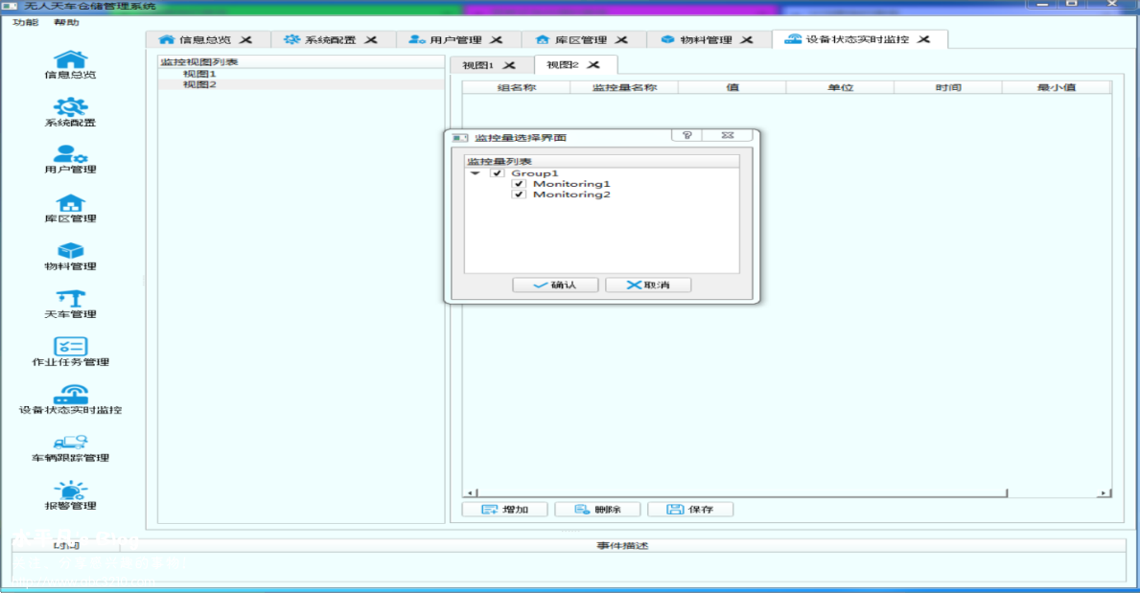Image resolution: width=1140 pixels, height=593 pixels.
Task: Toggle the Monitoring2 checkbox
Action: pyautogui.click(x=519, y=194)
